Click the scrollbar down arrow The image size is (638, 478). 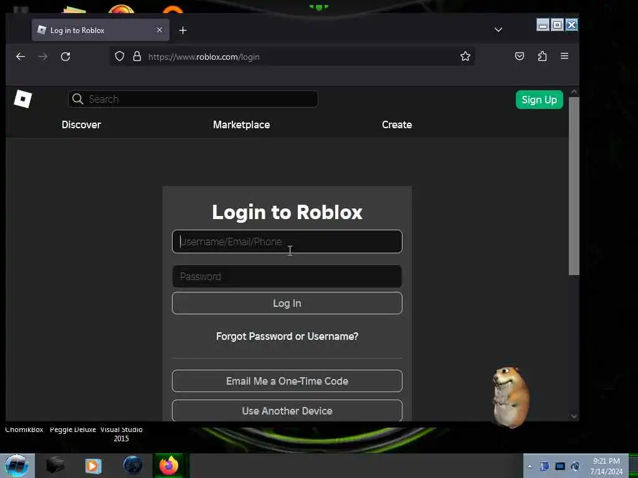574,416
